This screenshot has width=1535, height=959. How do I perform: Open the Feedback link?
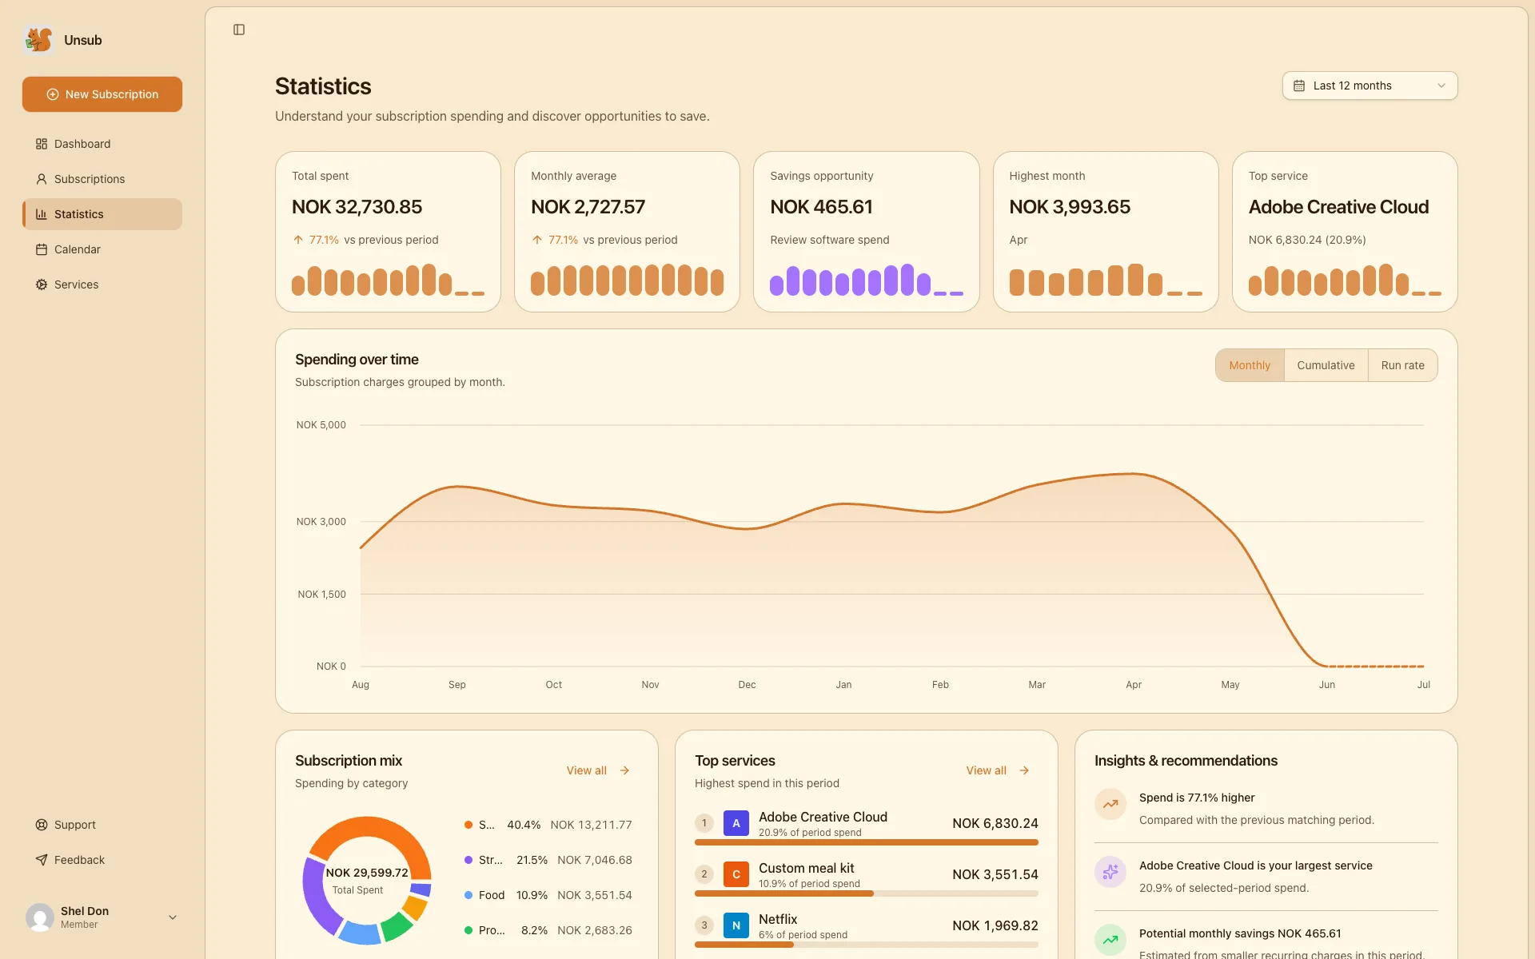point(102,860)
